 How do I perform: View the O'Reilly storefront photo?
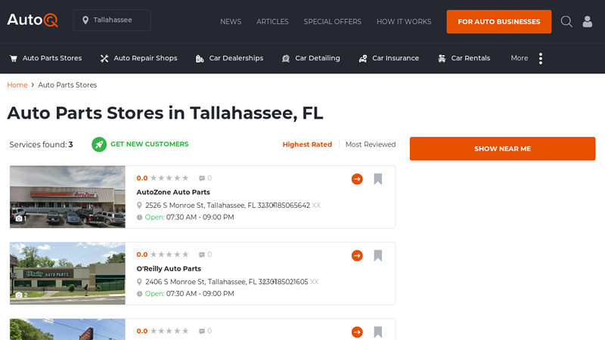point(67,274)
